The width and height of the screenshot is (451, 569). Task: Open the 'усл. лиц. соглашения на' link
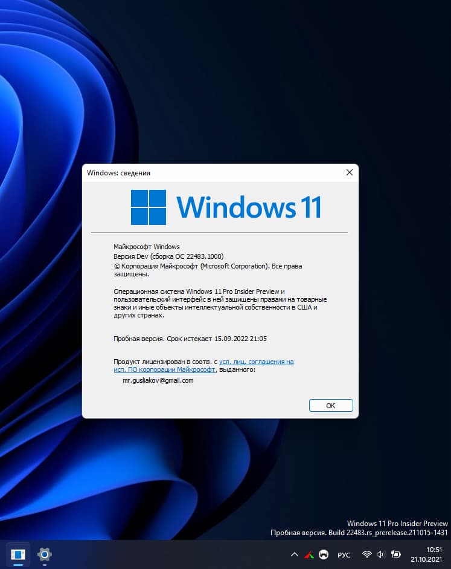pos(256,362)
